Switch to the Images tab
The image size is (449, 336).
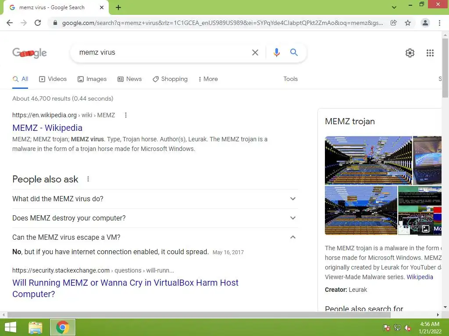pos(92,79)
